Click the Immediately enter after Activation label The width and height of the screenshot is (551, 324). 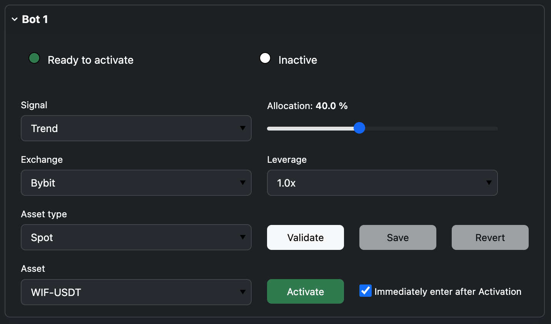click(448, 292)
